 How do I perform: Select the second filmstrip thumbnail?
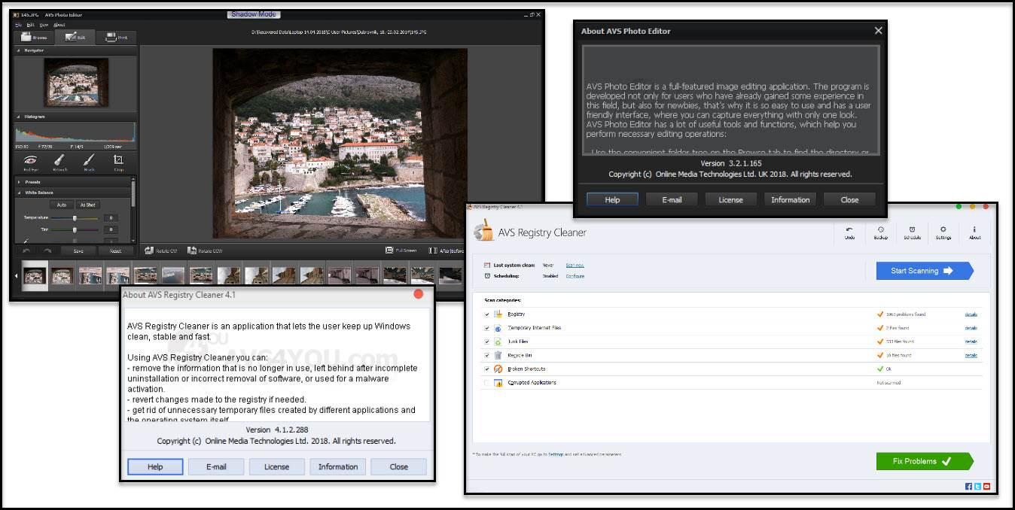(x=62, y=275)
